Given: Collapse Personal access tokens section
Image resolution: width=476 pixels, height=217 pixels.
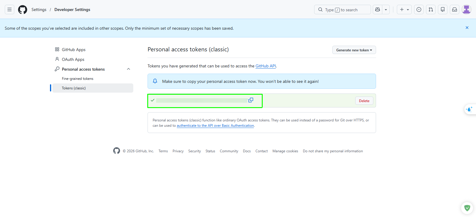Looking at the screenshot, I should (x=129, y=69).
